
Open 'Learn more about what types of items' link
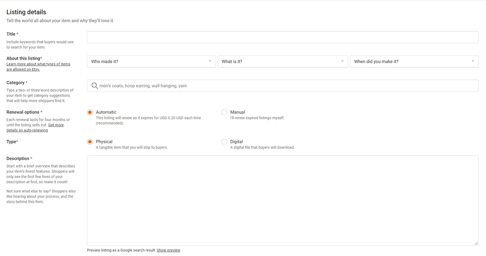[38, 67]
